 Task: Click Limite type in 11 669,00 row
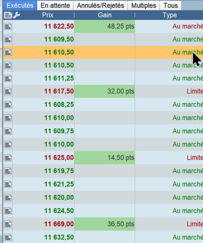(195, 224)
